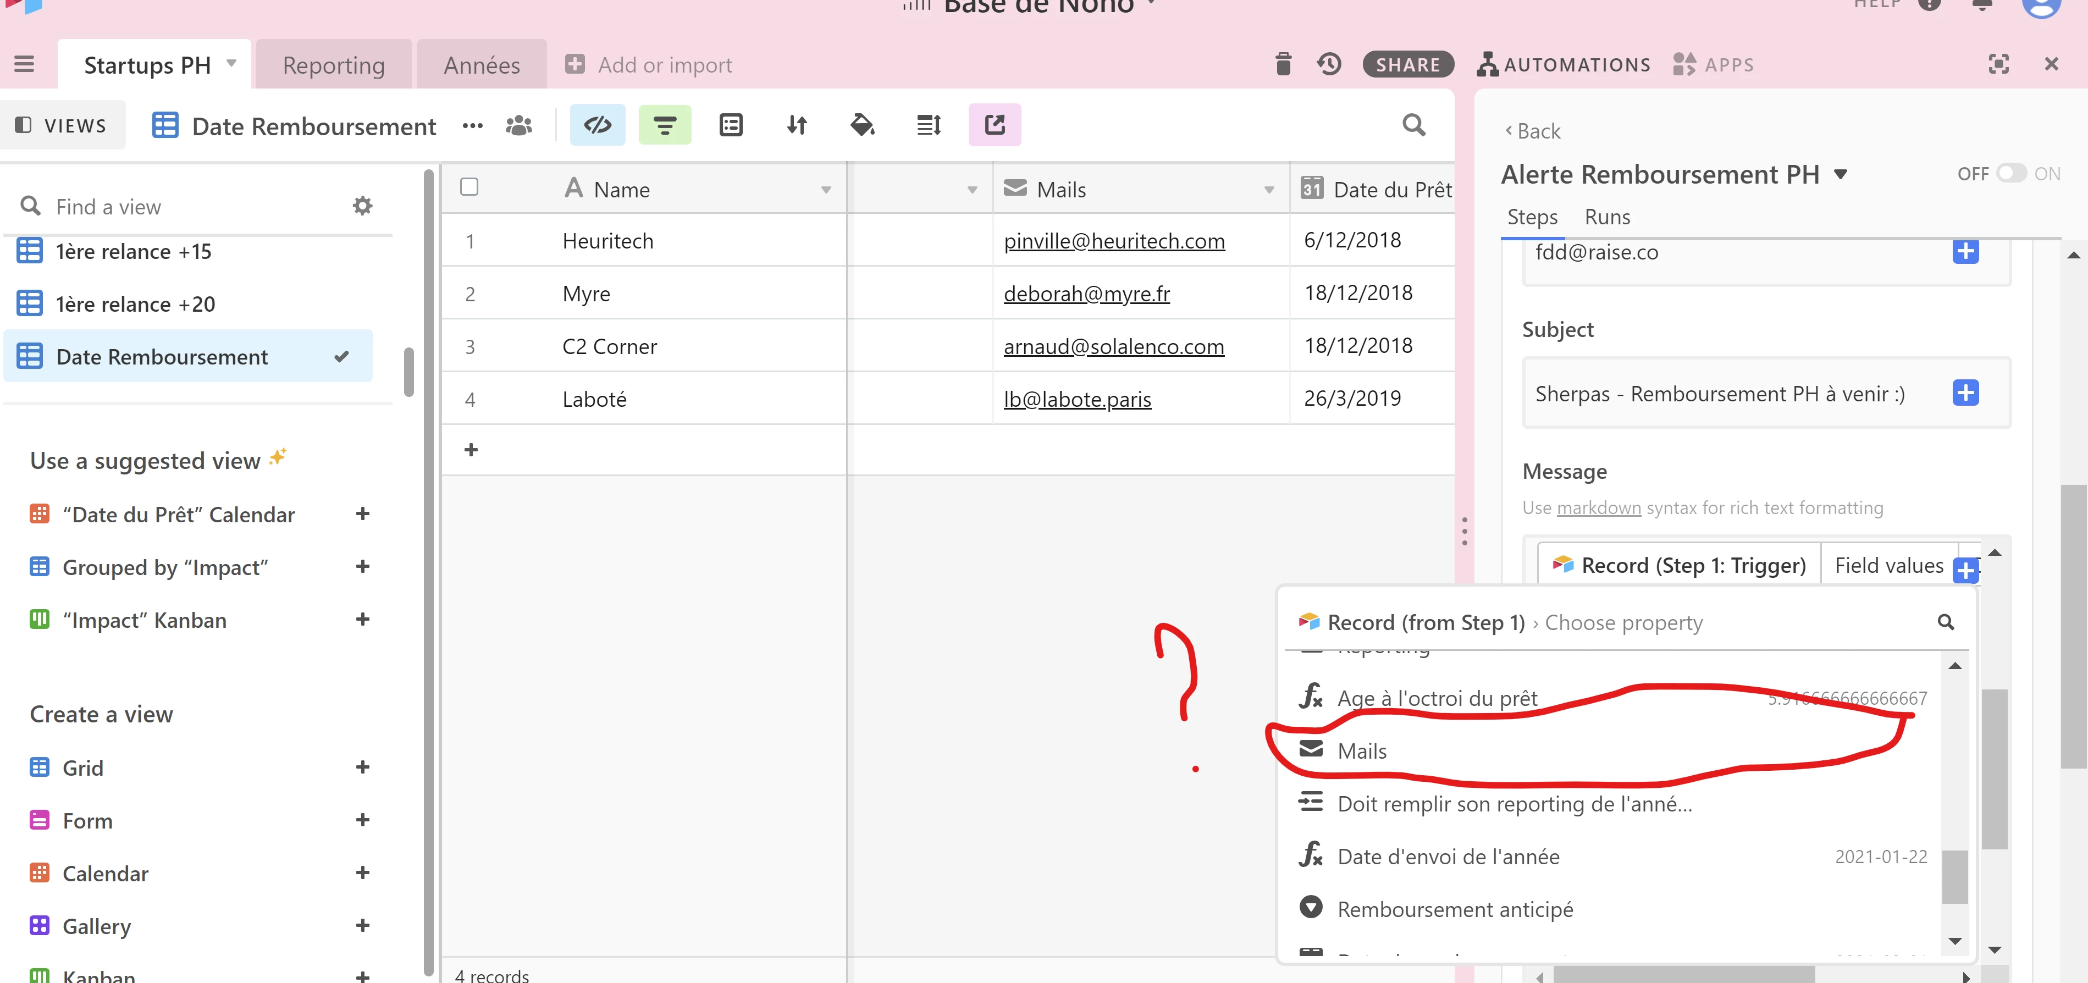This screenshot has height=983, width=2088.
Task: Open the hamburger menu beside Startups PH
Action: coord(24,64)
